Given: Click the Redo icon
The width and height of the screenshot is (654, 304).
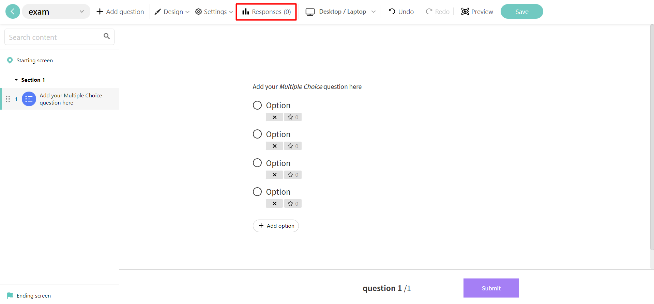Looking at the screenshot, I should click(x=428, y=11).
